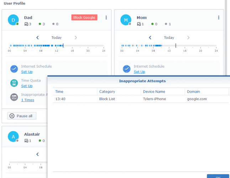Click Mom's profile avatar

[126, 20]
